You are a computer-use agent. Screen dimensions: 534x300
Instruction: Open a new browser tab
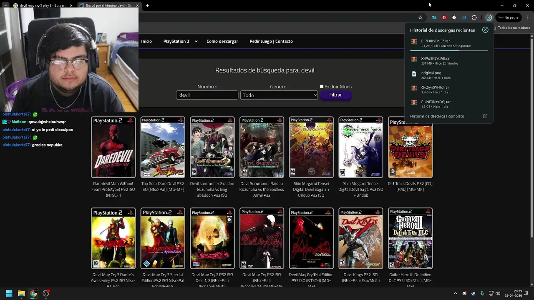coord(147,5)
